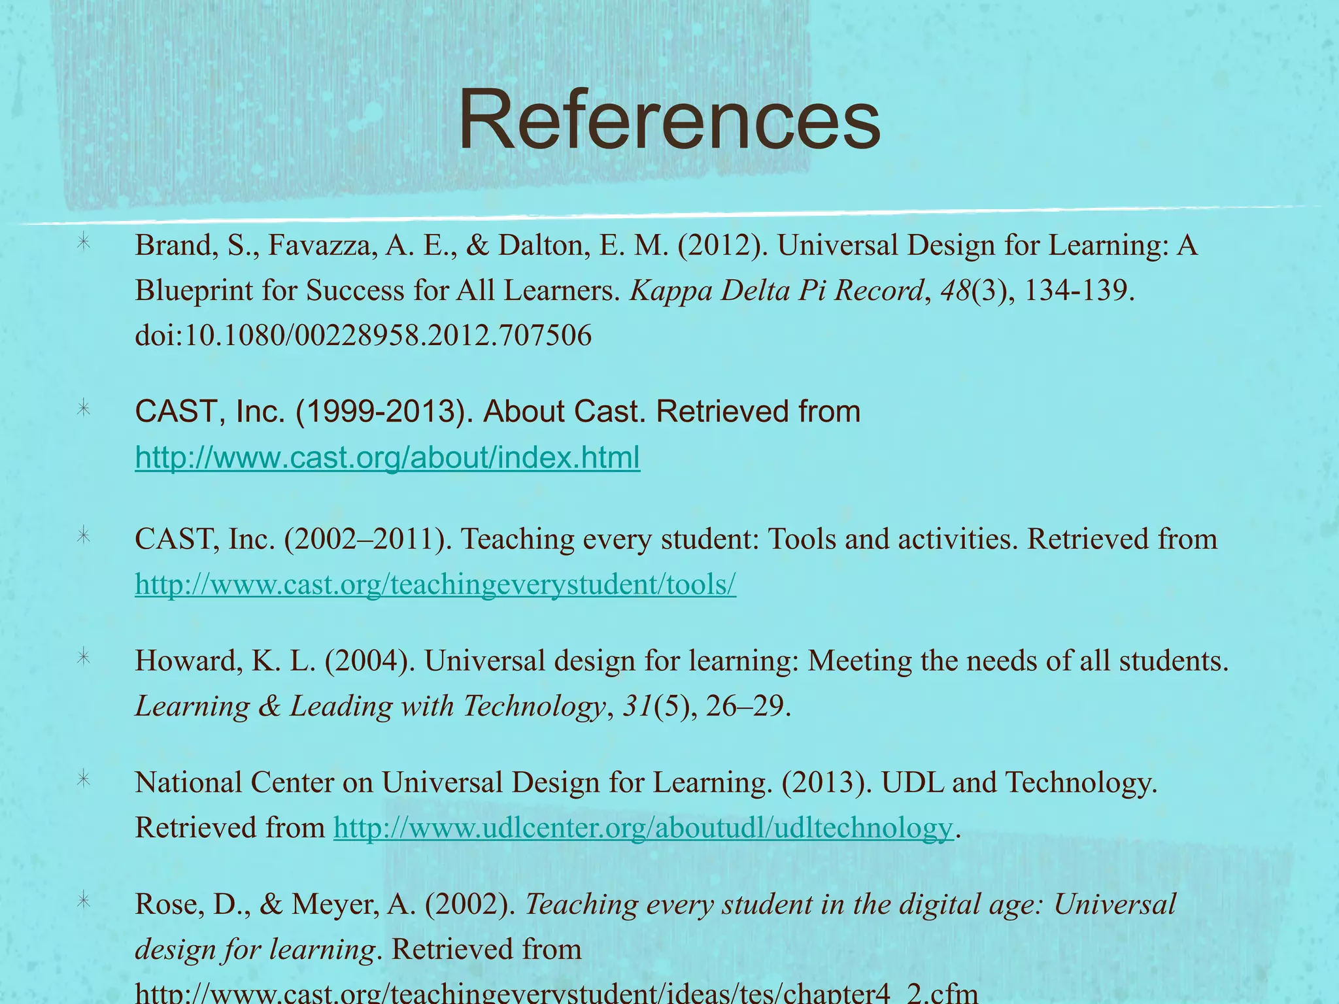Click 'Kappa Delta Pi Record' italic title
1339x1004 pixels.
pos(777,291)
